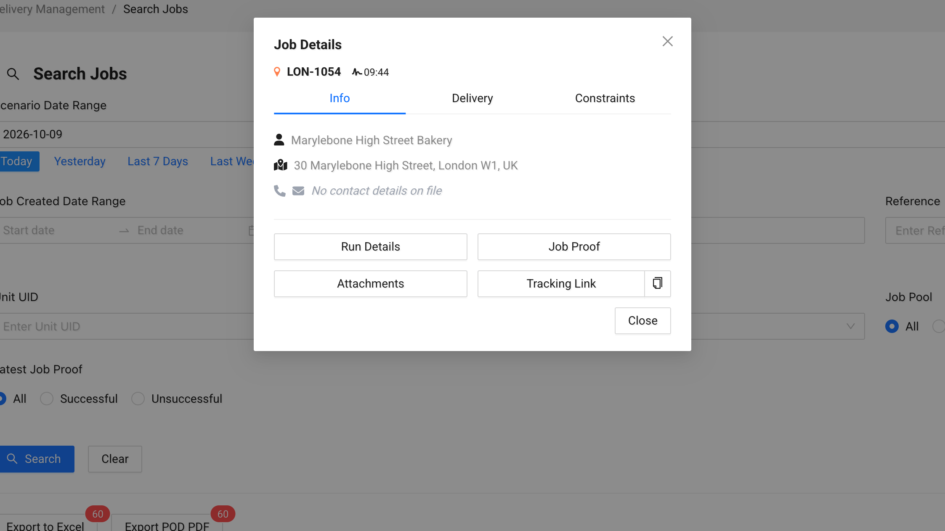945x531 pixels.
Task: Copy the tracking link with the copy icon
Action: tap(658, 283)
